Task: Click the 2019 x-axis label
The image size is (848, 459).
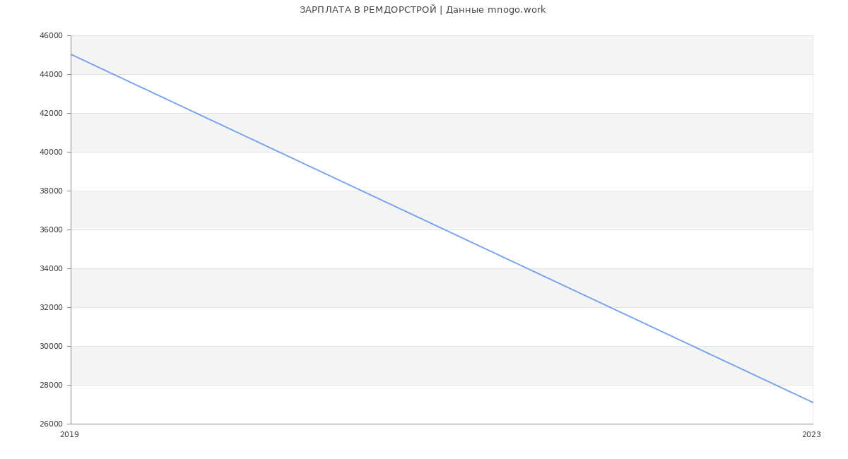Action: pyautogui.click(x=69, y=435)
